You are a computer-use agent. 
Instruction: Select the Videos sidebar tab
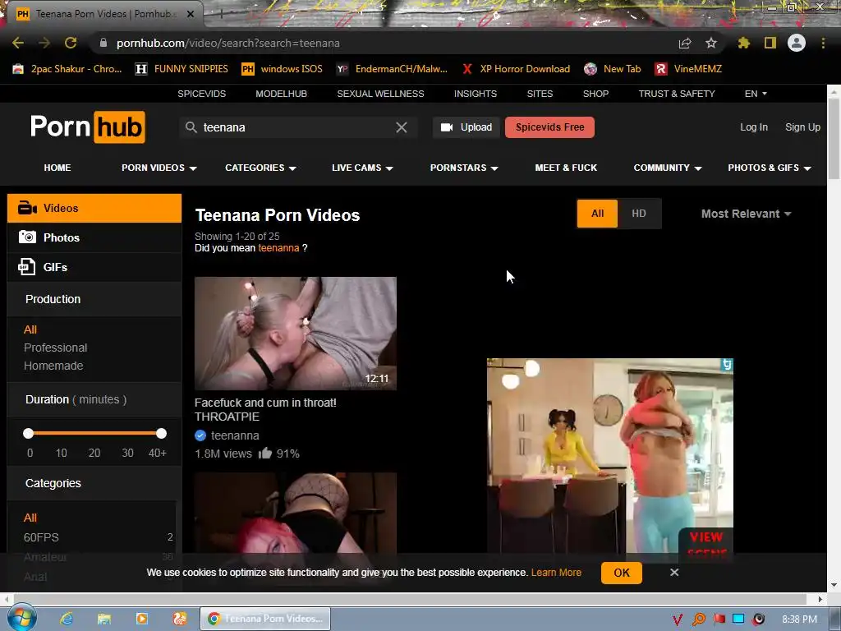coord(94,208)
